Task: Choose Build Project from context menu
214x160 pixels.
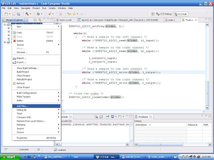Action: pos(36,72)
